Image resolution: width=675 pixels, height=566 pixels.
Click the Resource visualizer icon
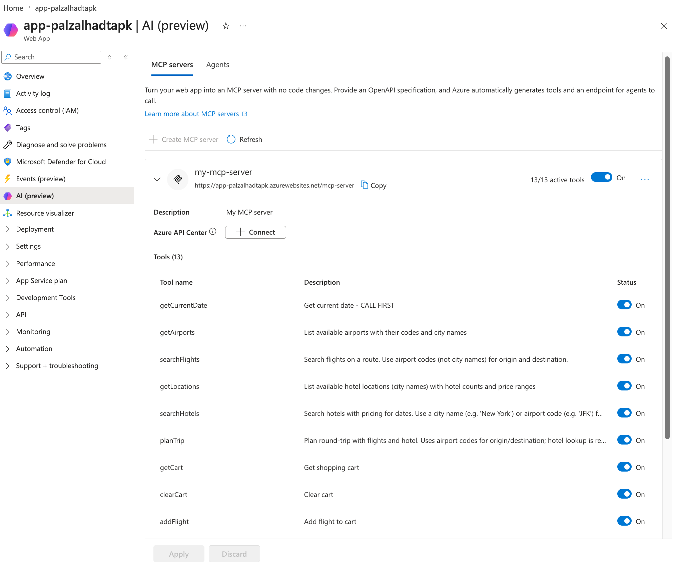pos(8,213)
